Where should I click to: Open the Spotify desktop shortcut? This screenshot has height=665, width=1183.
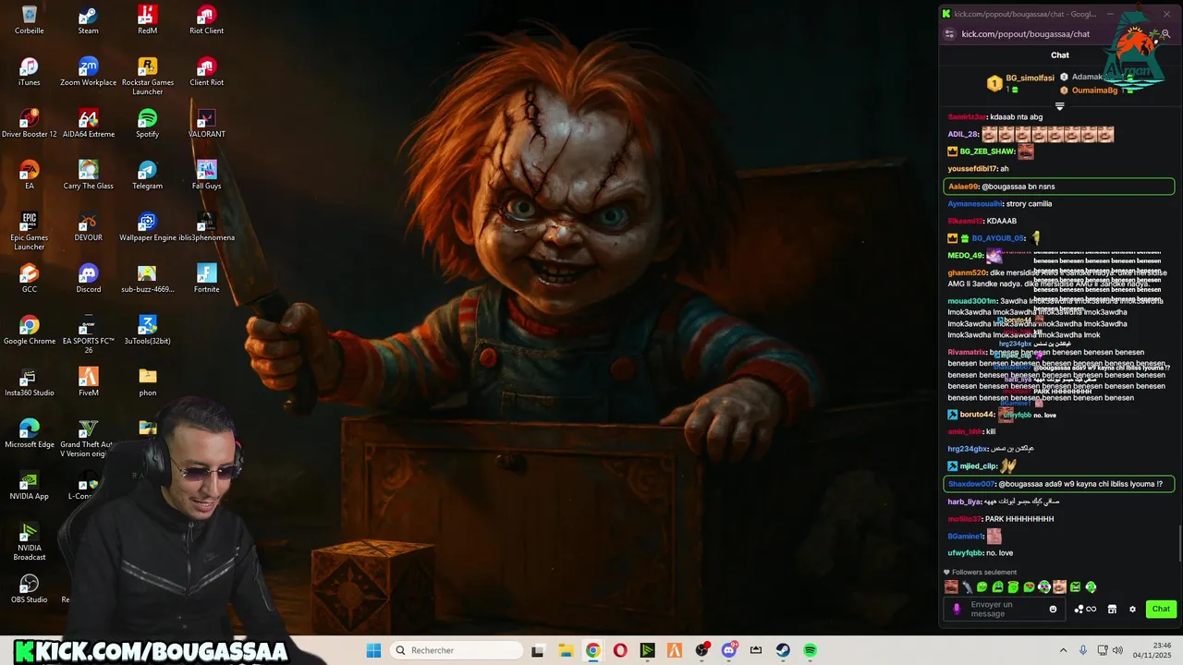coord(147,123)
